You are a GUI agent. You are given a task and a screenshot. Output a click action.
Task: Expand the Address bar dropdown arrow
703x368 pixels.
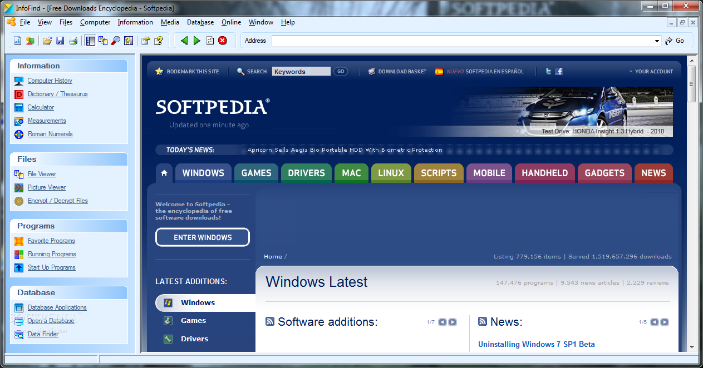657,41
